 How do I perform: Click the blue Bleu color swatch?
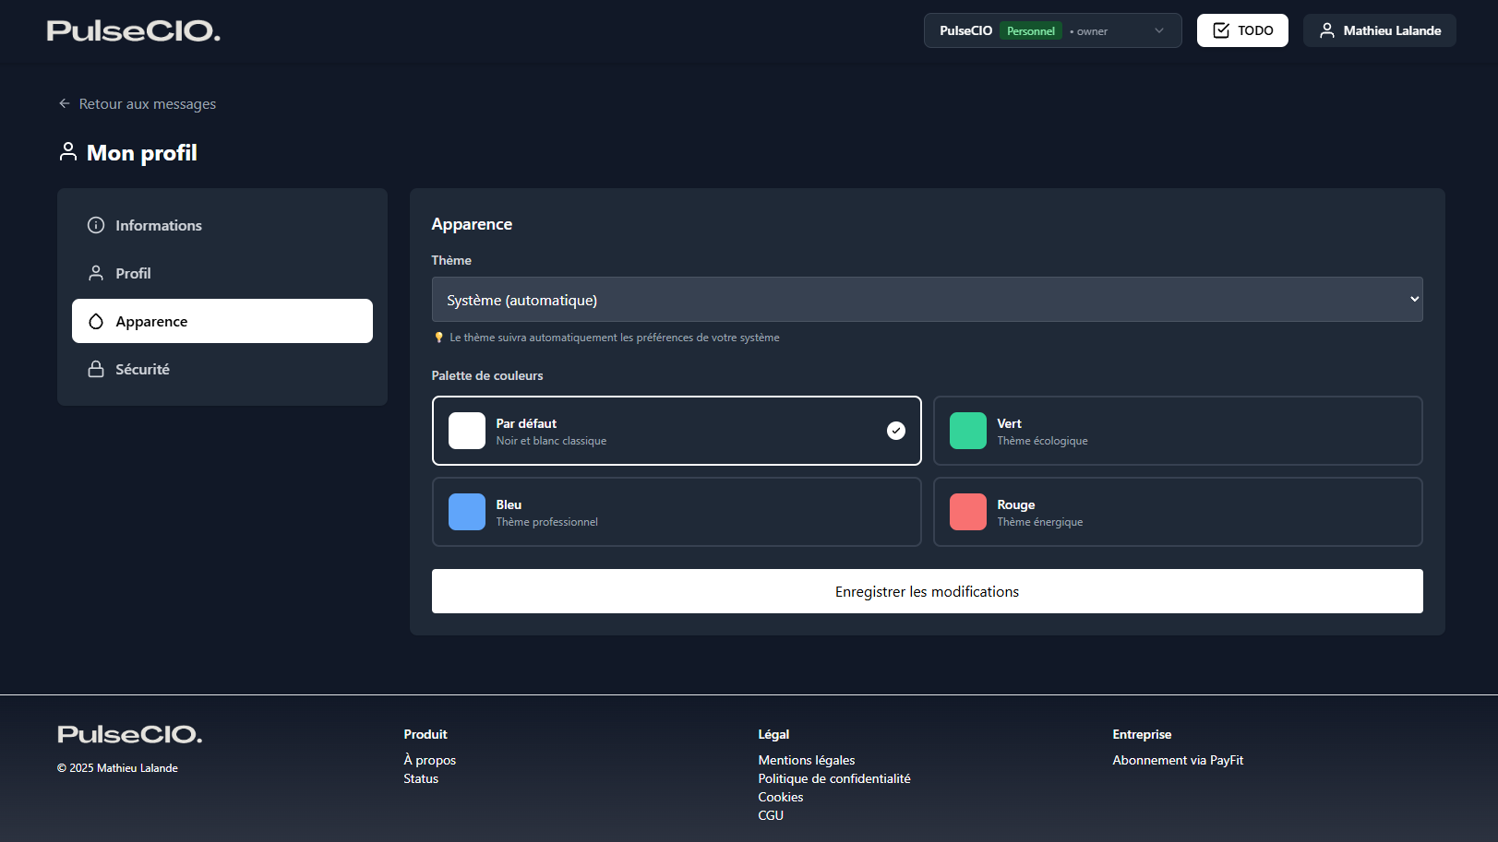click(x=467, y=512)
